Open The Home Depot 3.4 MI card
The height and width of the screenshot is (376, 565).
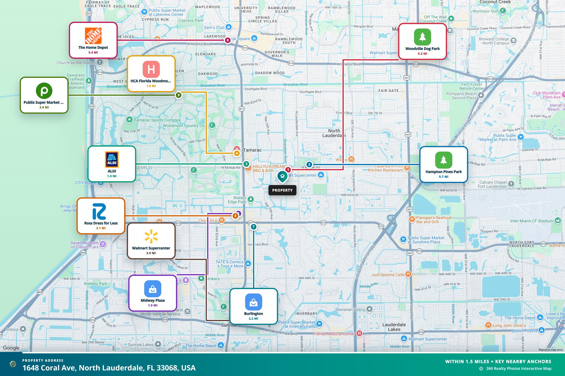(x=93, y=40)
